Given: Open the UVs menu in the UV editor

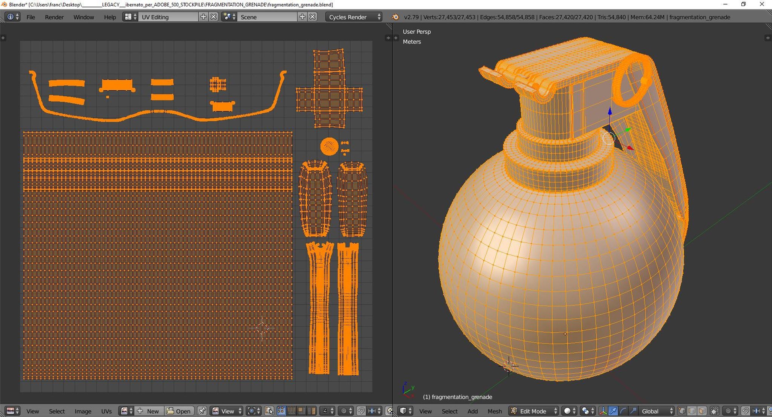Looking at the screenshot, I should (107, 411).
